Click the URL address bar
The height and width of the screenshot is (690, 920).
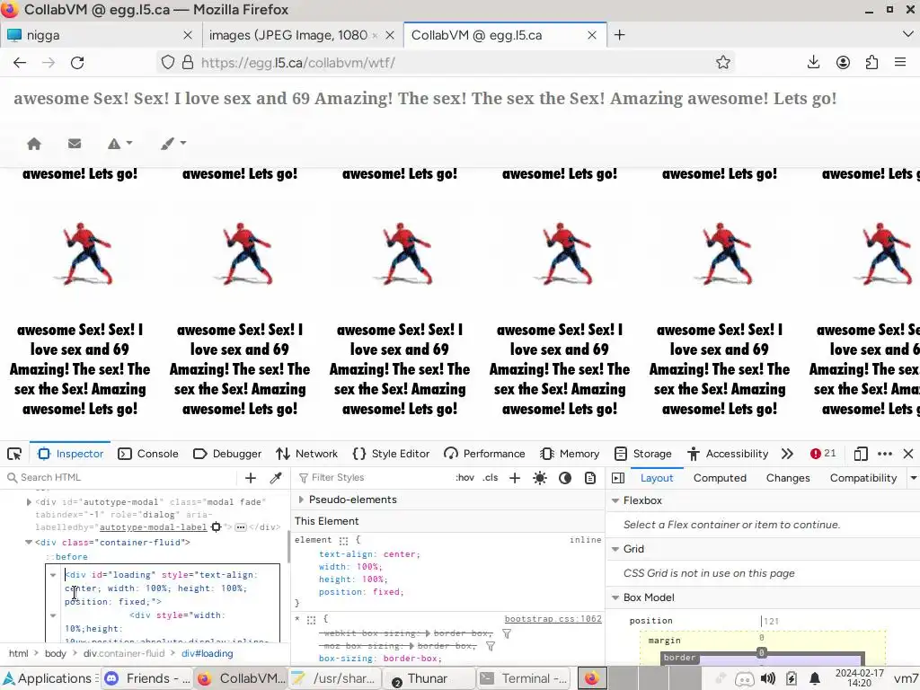(444, 63)
